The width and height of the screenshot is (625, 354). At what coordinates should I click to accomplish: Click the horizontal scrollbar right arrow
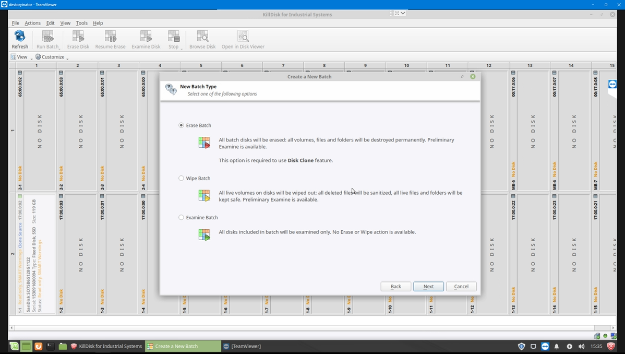[613, 328]
